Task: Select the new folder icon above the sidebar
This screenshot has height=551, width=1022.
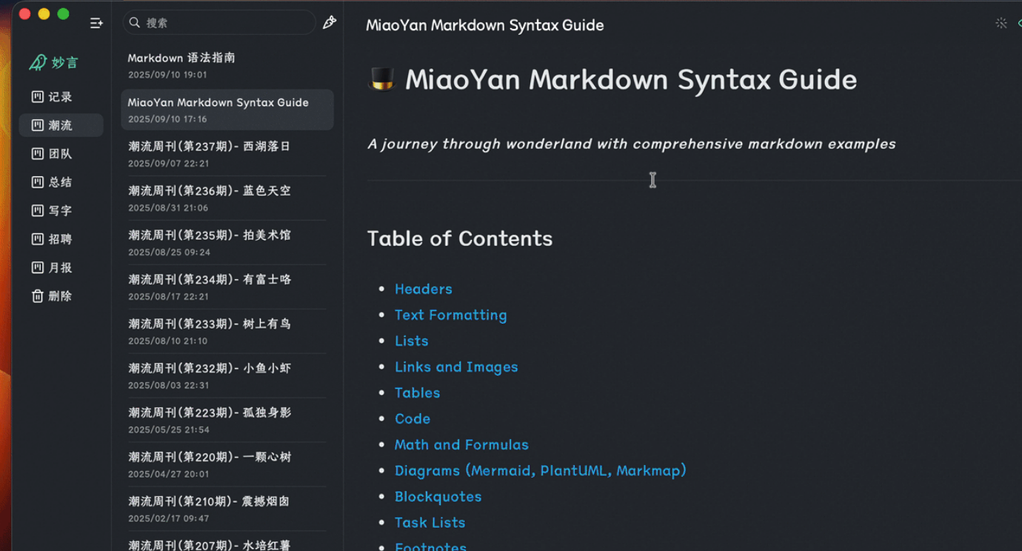Action: [96, 23]
